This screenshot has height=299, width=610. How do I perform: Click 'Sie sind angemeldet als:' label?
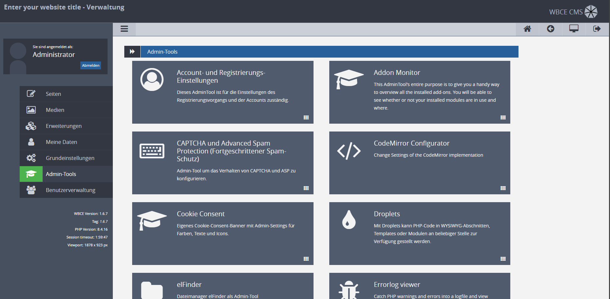tap(53, 47)
